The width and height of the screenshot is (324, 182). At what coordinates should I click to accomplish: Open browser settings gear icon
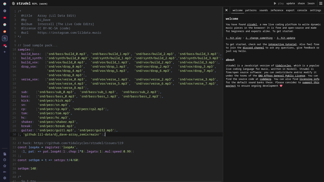(x=5, y=178)
